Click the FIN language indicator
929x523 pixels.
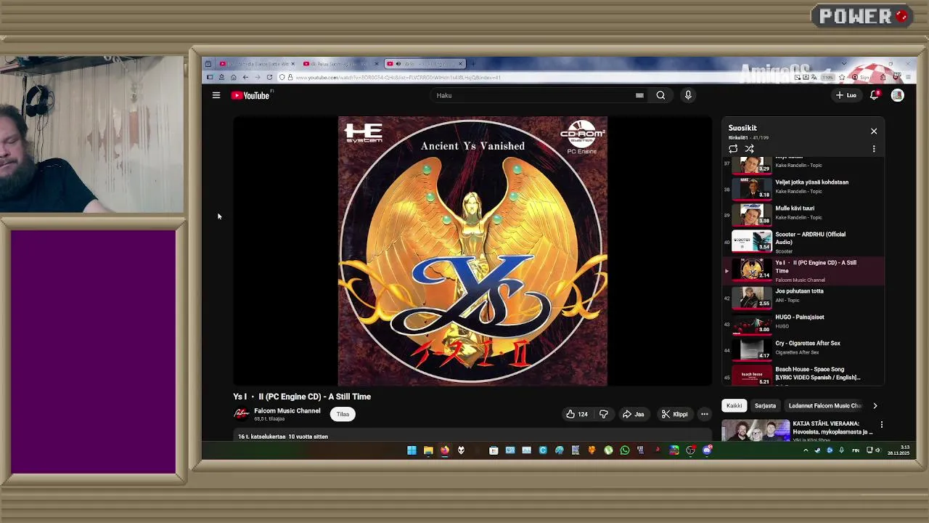click(x=855, y=450)
